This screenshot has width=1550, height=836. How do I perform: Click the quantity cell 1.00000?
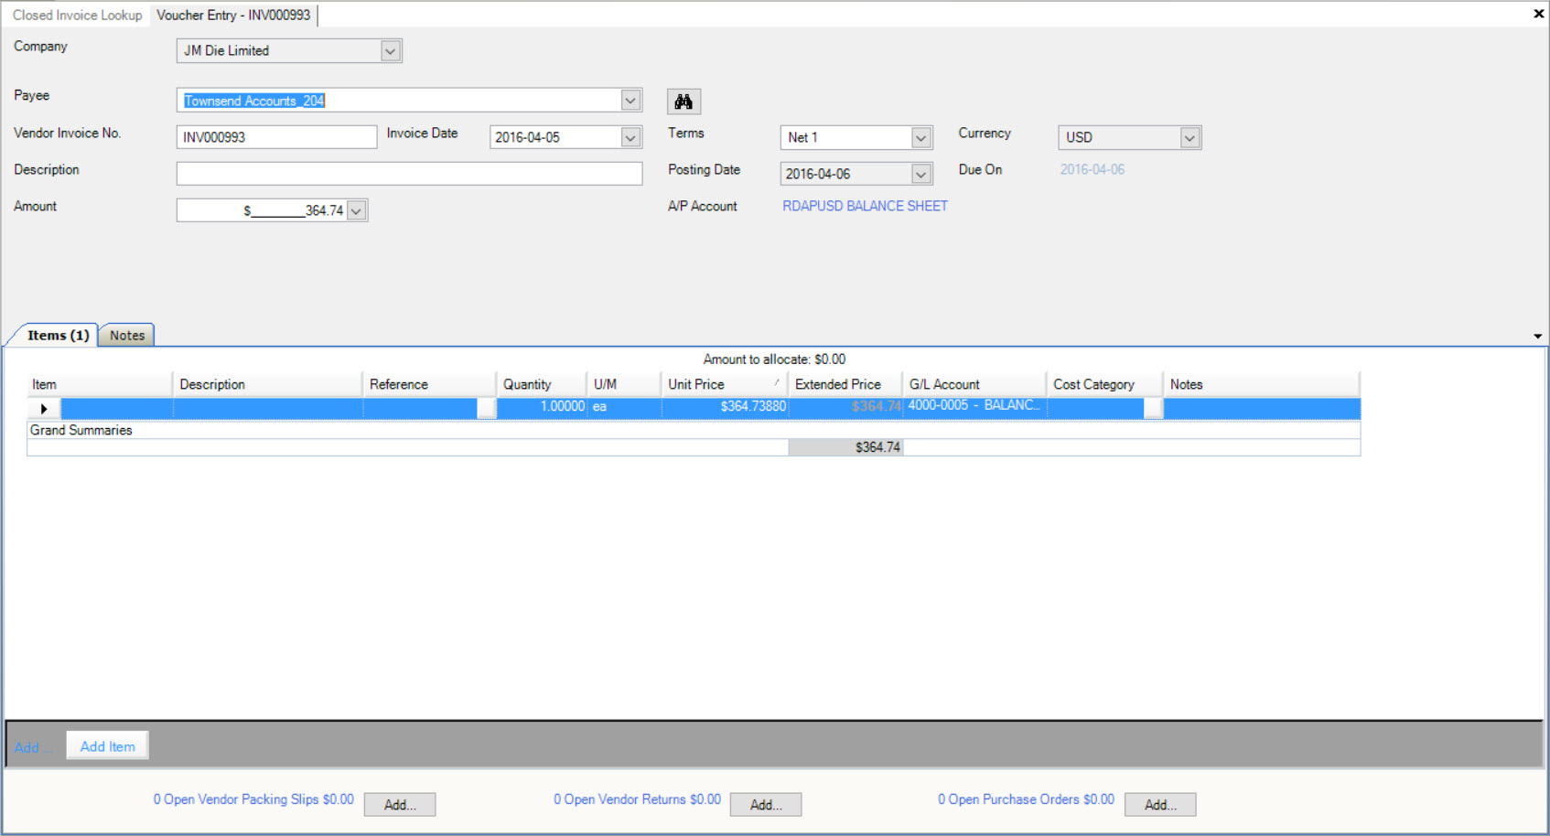pyautogui.click(x=542, y=407)
